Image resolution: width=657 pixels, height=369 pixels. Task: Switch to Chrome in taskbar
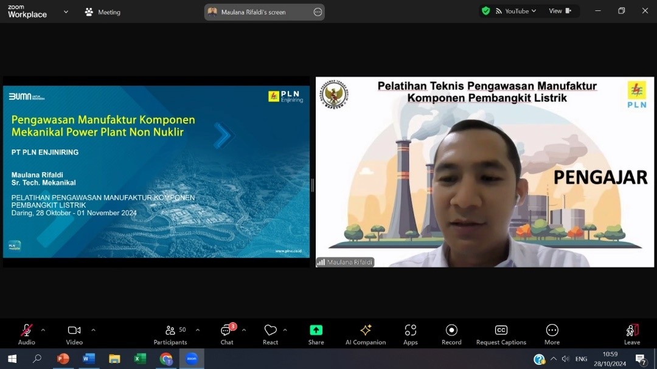[x=166, y=359]
